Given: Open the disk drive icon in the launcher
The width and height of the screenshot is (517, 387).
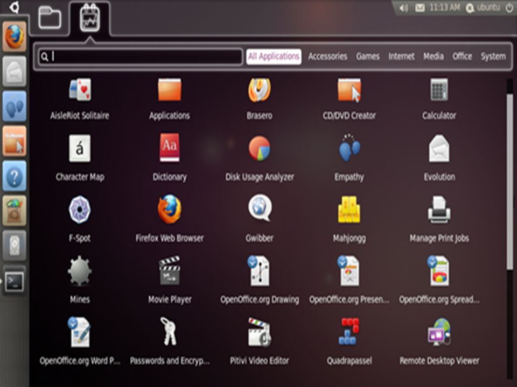Looking at the screenshot, I should tap(14, 246).
